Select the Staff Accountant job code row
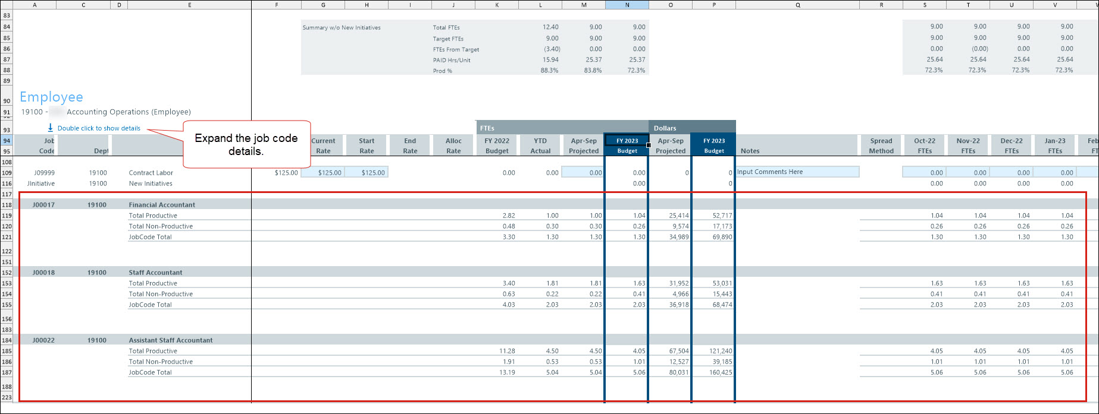The image size is (1099, 414). pyautogui.click(x=155, y=273)
